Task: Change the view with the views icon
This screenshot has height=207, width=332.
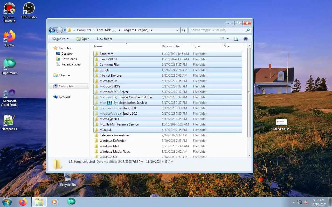Action: (x=222, y=39)
